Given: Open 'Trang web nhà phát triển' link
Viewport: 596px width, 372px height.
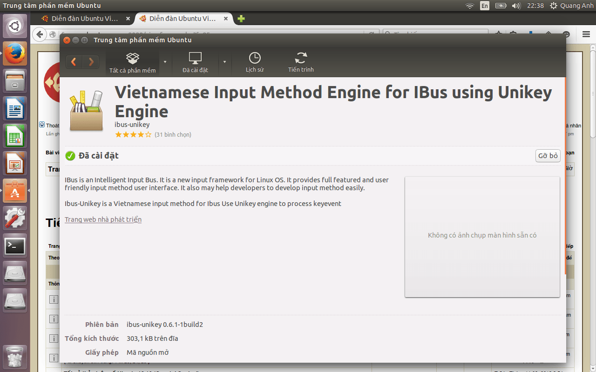Looking at the screenshot, I should pos(103,219).
